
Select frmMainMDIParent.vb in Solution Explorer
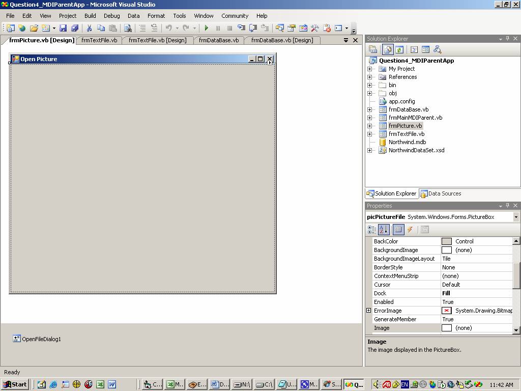(415, 118)
